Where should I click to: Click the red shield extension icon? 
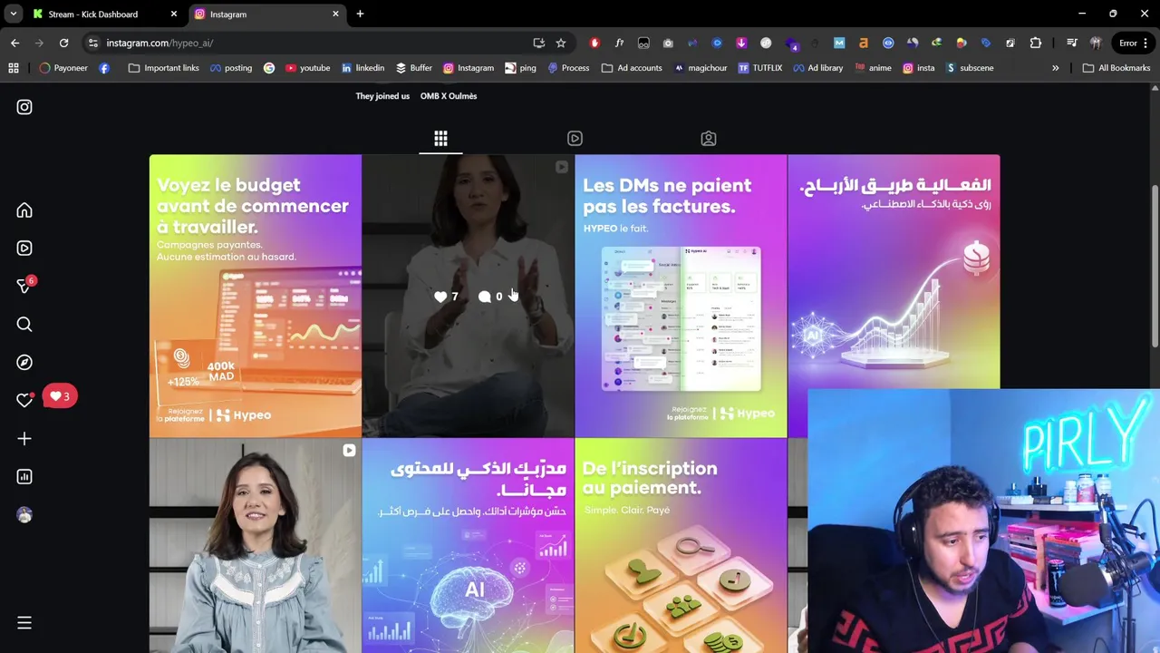(594, 43)
